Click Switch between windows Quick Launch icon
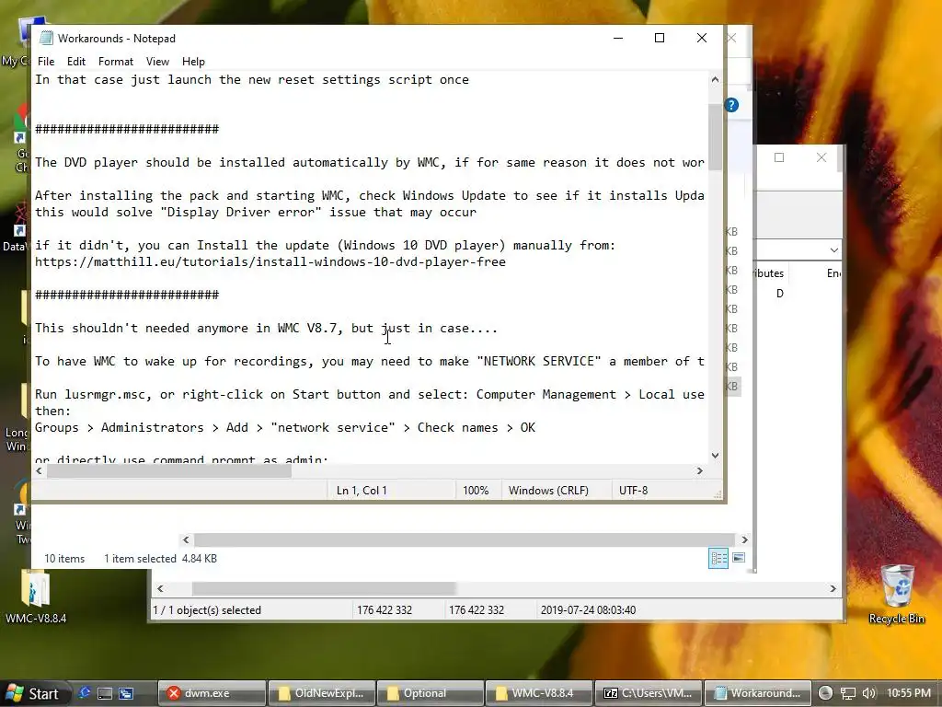Image resolution: width=942 pixels, height=707 pixels. point(125,693)
